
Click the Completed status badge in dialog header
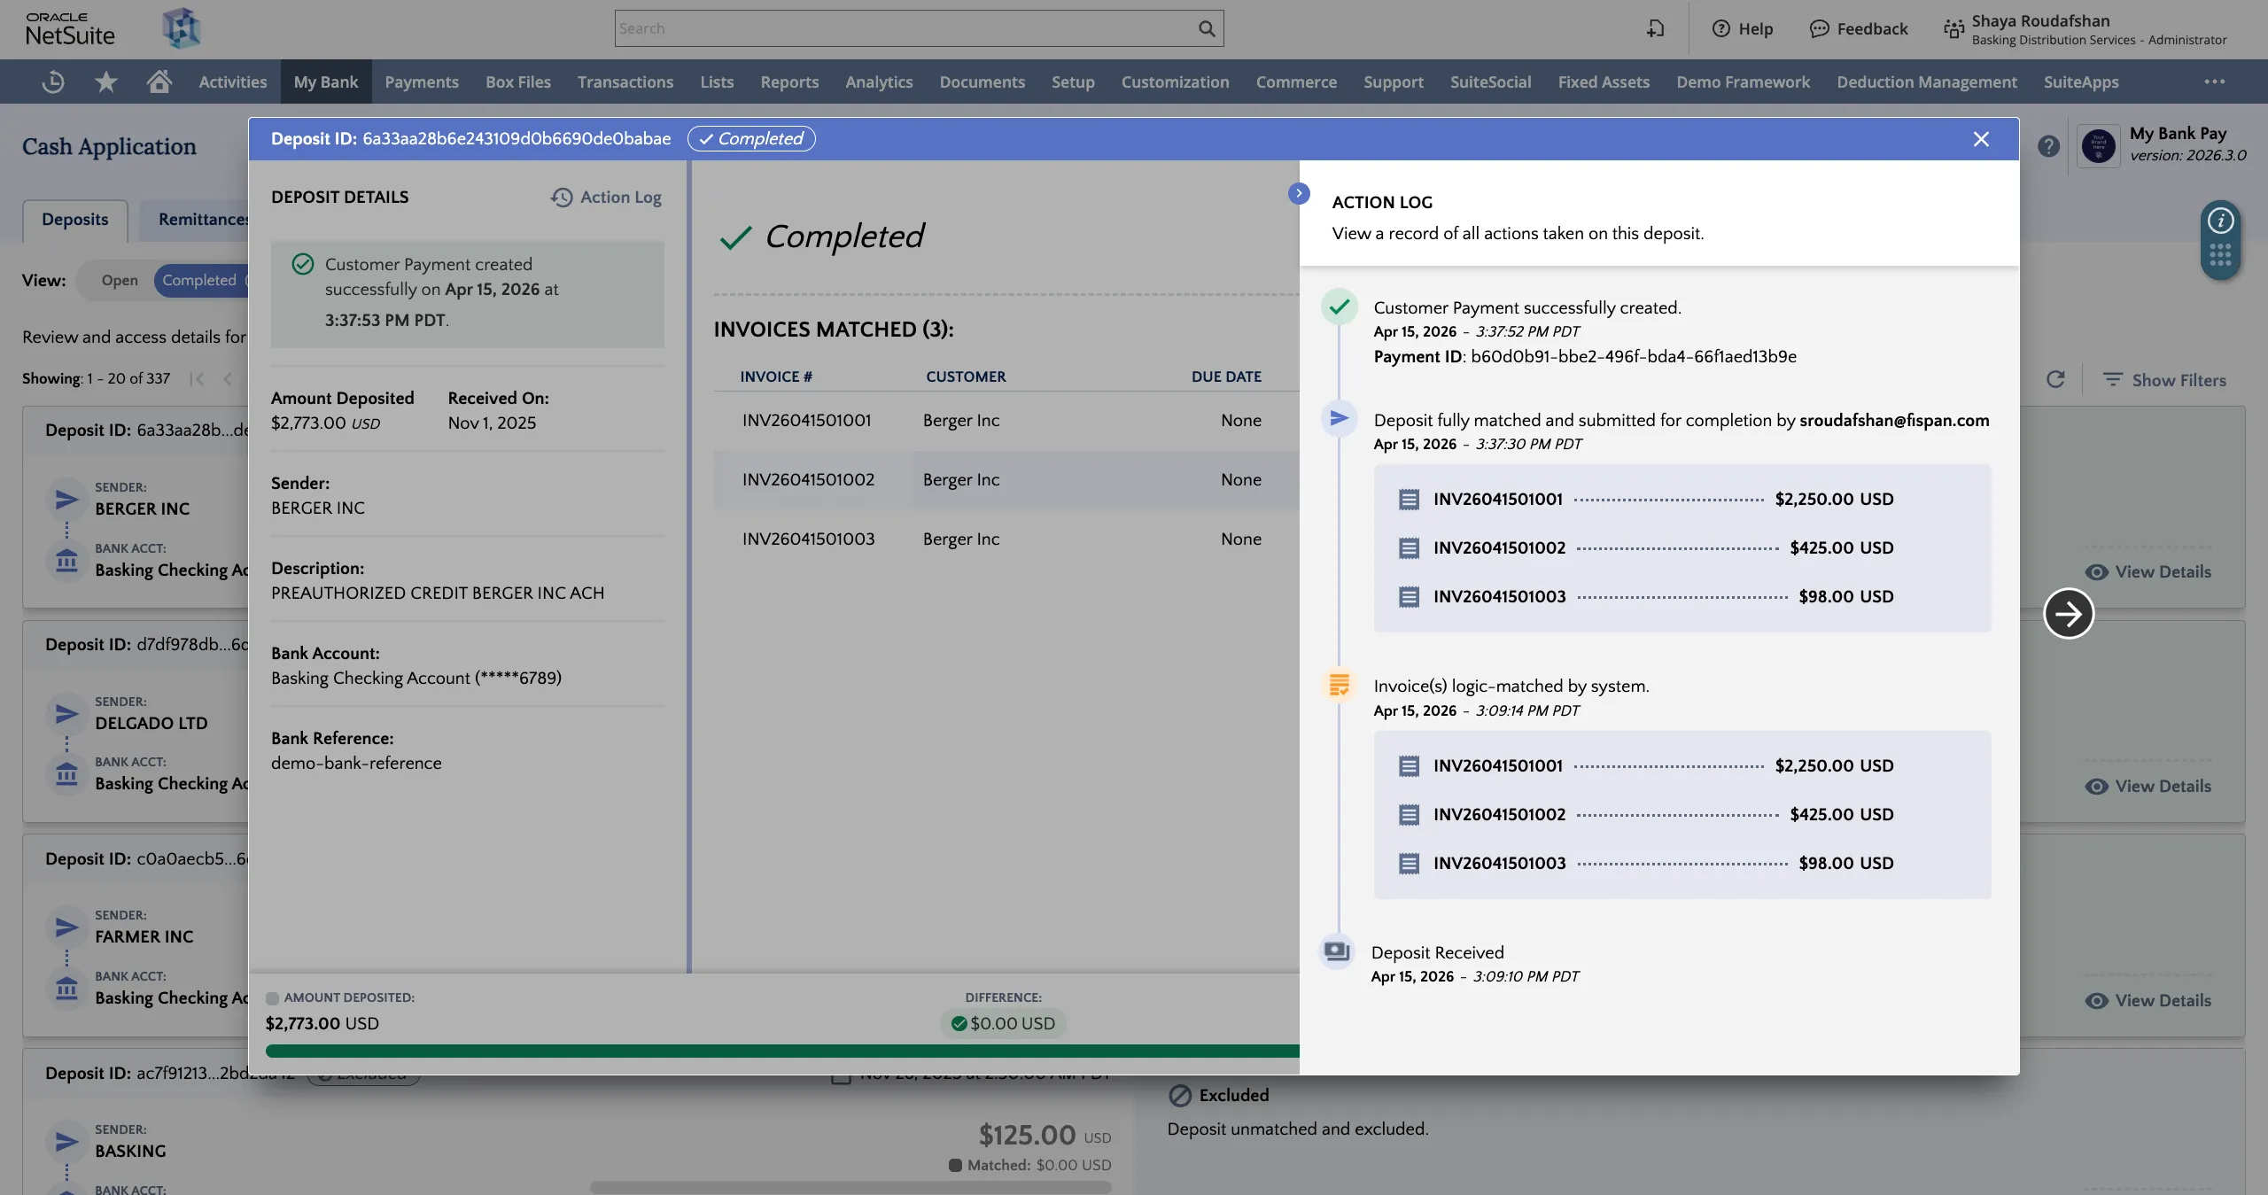[751, 138]
